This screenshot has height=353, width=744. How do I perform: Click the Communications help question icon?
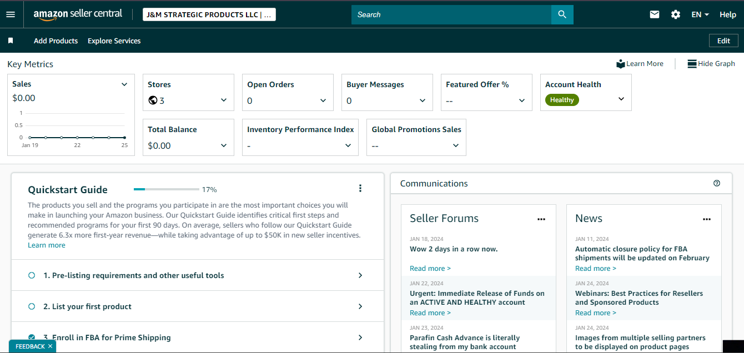pyautogui.click(x=717, y=183)
